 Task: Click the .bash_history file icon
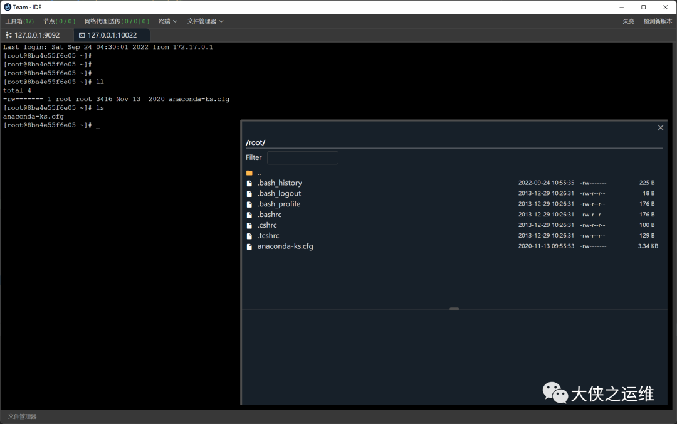pos(249,183)
